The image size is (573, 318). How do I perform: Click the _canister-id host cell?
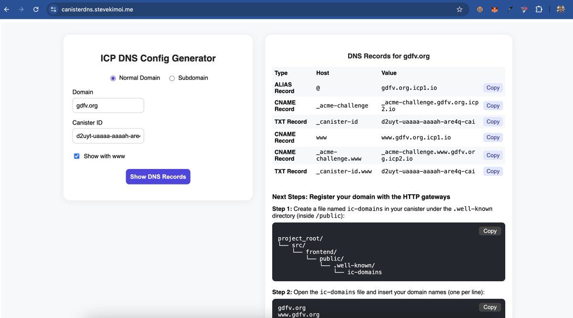(x=337, y=122)
